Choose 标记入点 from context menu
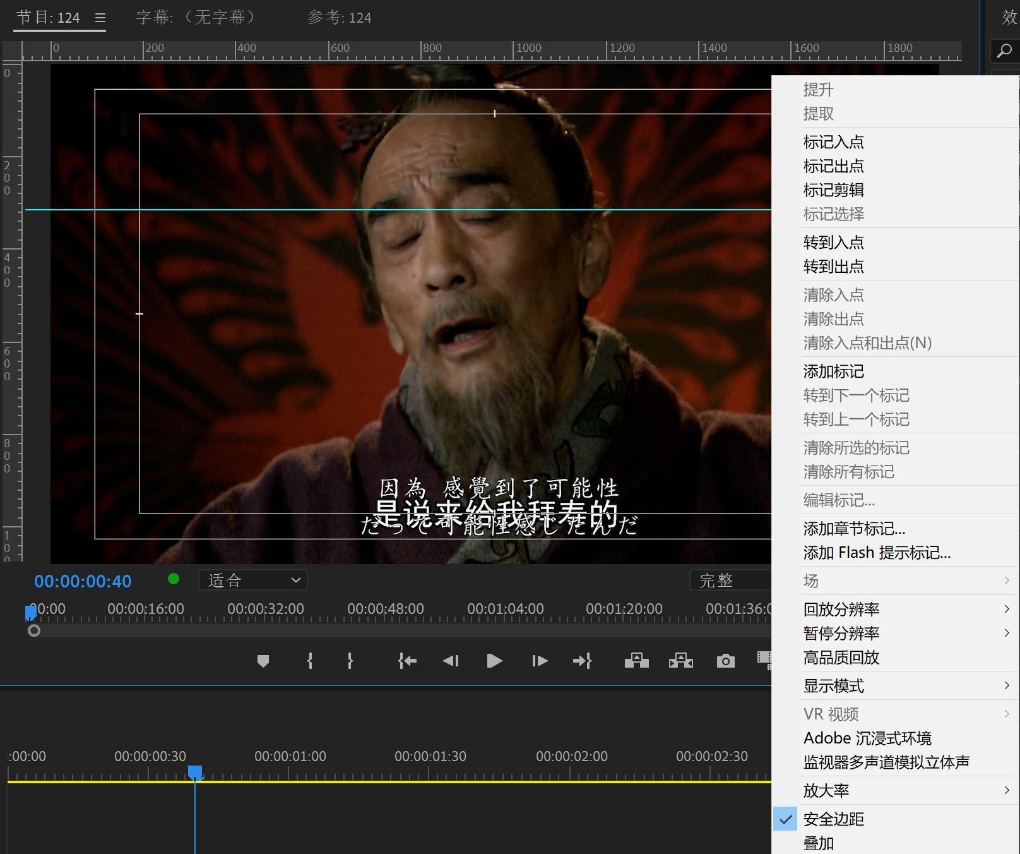The image size is (1020, 854). (x=896, y=142)
